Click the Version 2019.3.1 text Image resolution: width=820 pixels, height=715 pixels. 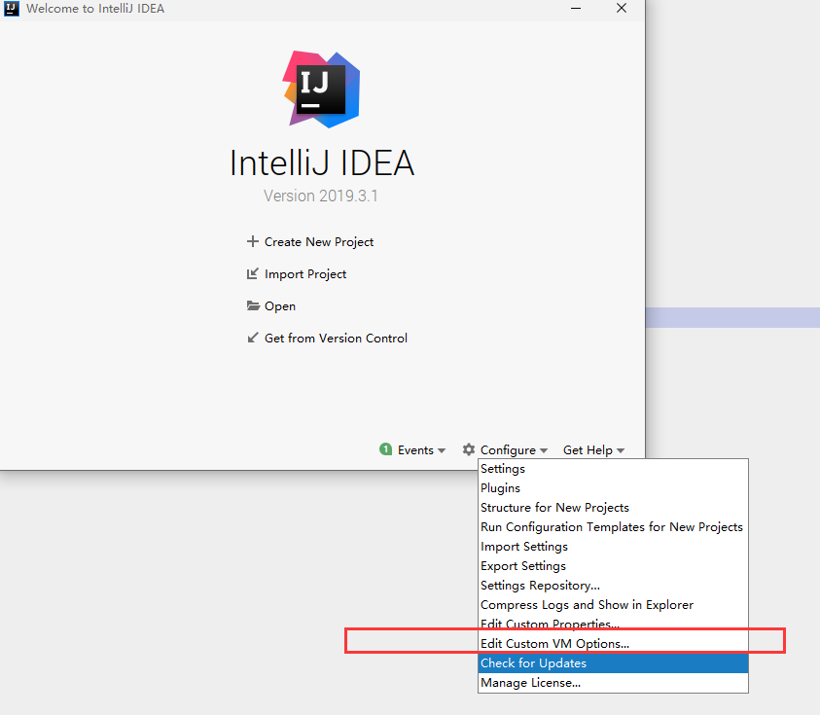321,196
